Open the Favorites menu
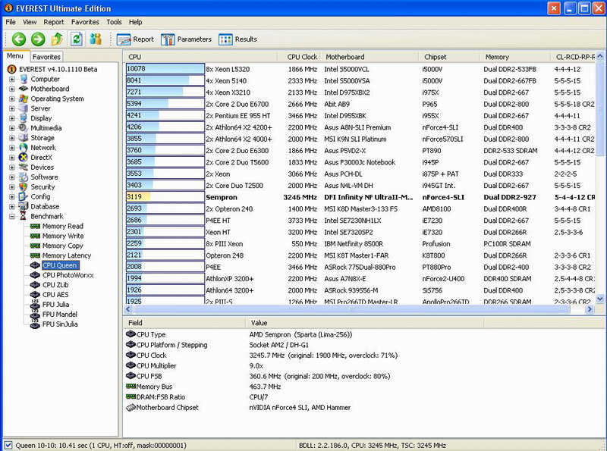Screen dimensions: 607x451 (85, 22)
